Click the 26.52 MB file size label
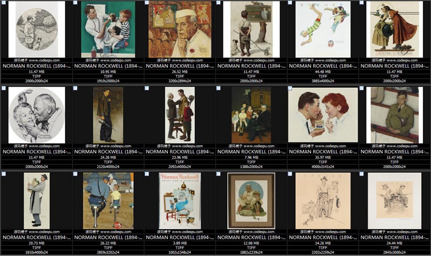Viewport: 431px width, 256px height. click(180, 72)
